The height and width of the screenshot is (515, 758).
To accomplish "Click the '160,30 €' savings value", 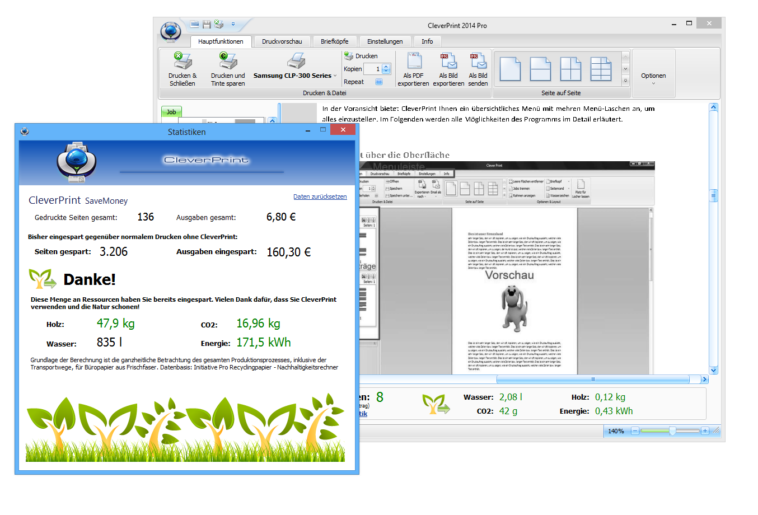I will coord(289,252).
